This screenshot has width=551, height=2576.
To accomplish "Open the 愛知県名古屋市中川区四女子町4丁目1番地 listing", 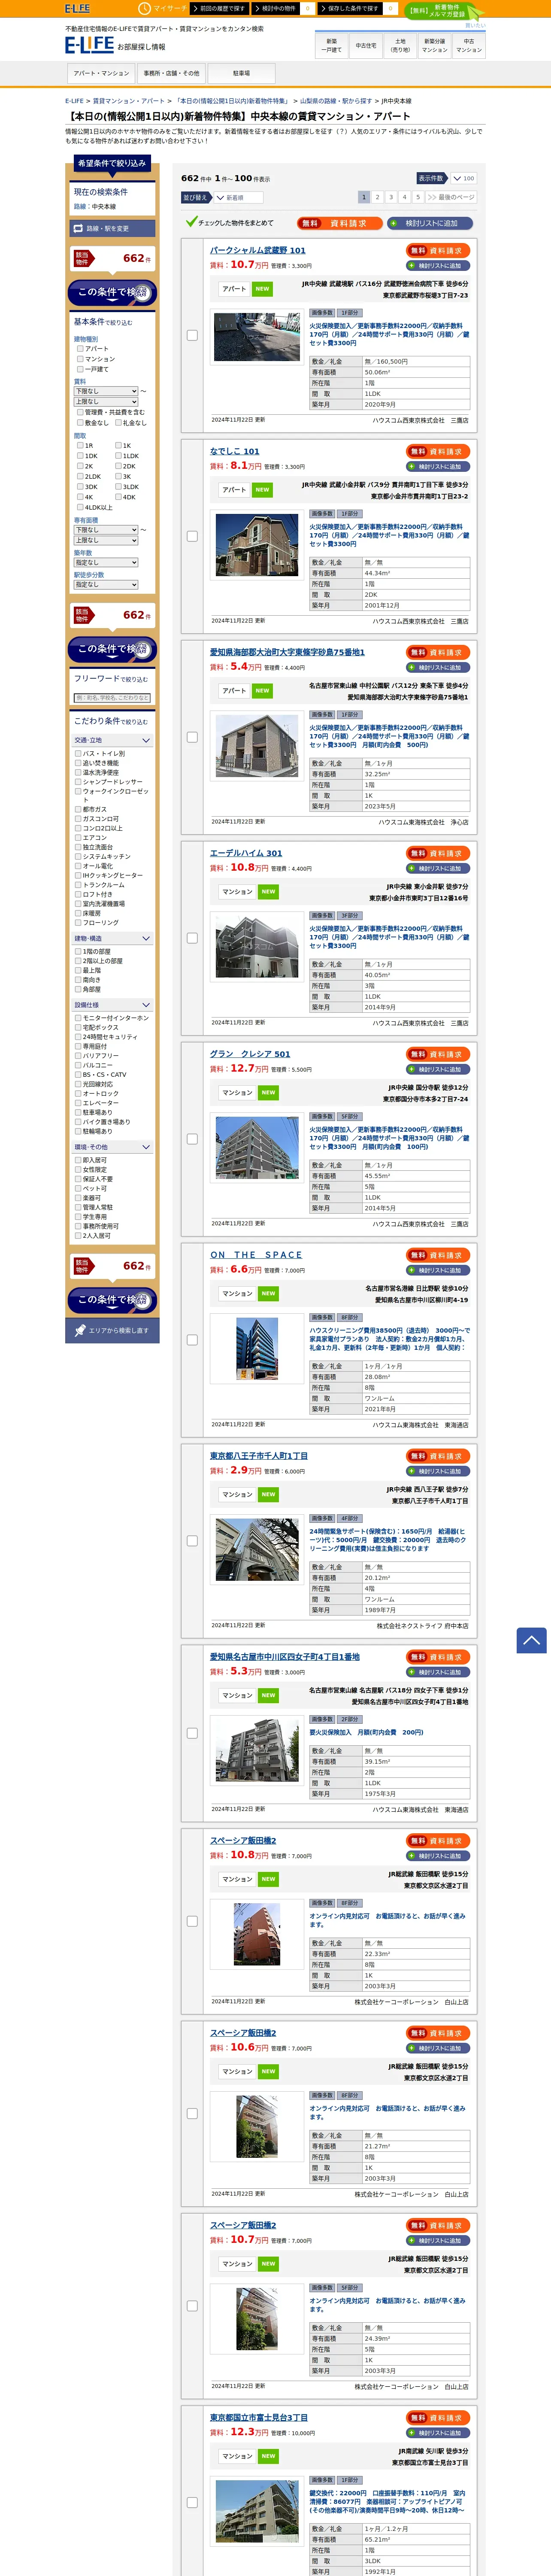I will coord(285,1657).
